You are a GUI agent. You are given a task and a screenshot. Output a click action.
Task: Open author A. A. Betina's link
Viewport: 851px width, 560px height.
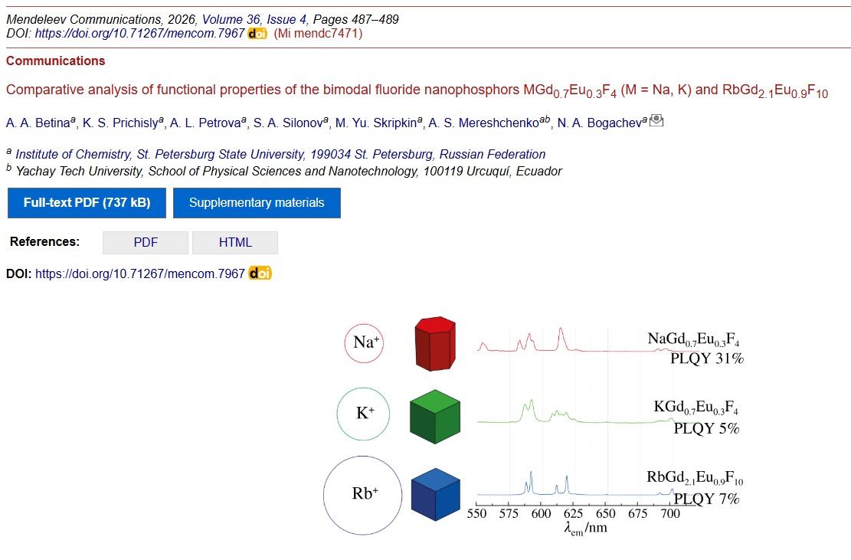(x=38, y=123)
